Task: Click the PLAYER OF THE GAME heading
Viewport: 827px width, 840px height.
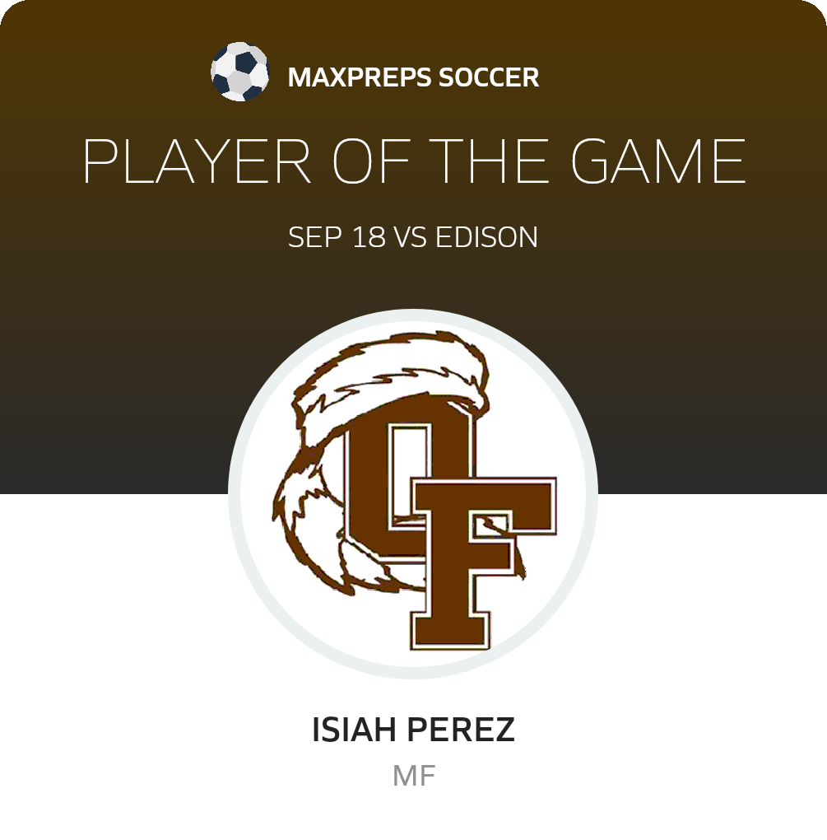Action: coord(414,161)
